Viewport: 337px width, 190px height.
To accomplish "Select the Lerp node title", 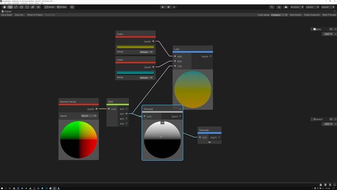I will pyautogui.click(x=177, y=49).
